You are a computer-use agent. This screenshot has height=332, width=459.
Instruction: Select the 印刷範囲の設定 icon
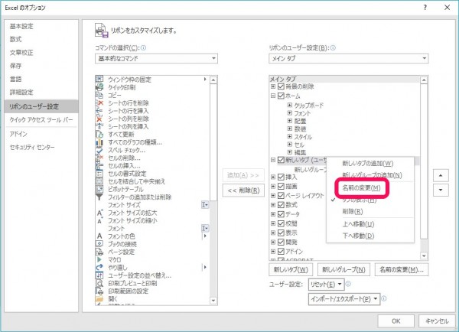pyautogui.click(x=99, y=291)
